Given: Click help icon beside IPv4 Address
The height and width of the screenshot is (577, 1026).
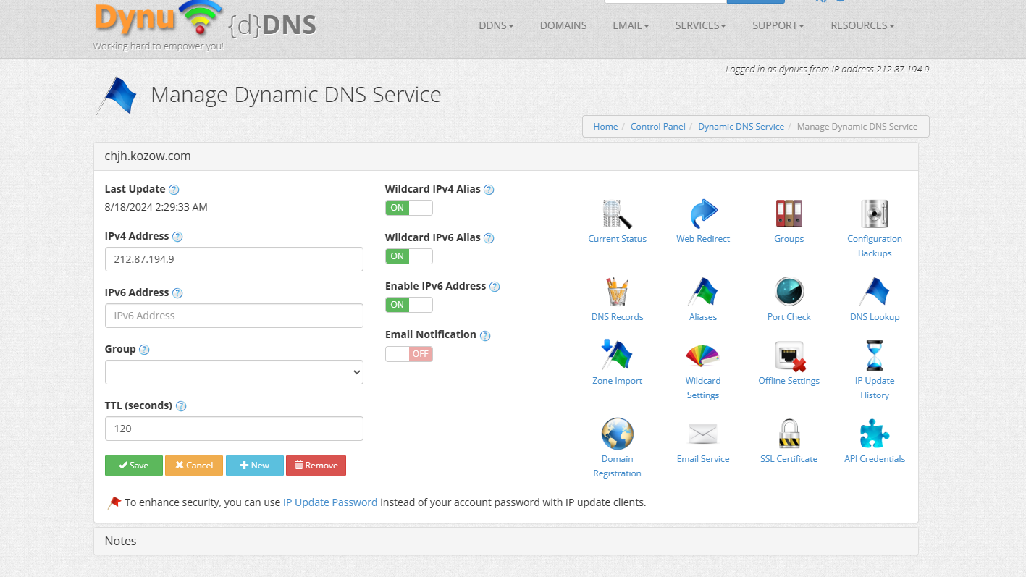Looking at the screenshot, I should (177, 237).
